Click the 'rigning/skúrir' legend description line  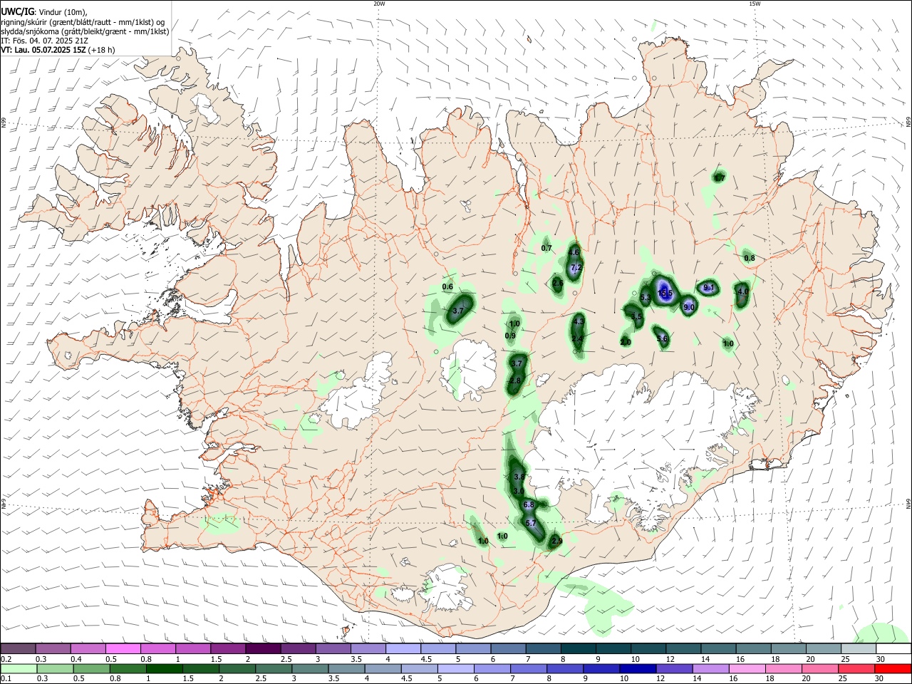82,22
